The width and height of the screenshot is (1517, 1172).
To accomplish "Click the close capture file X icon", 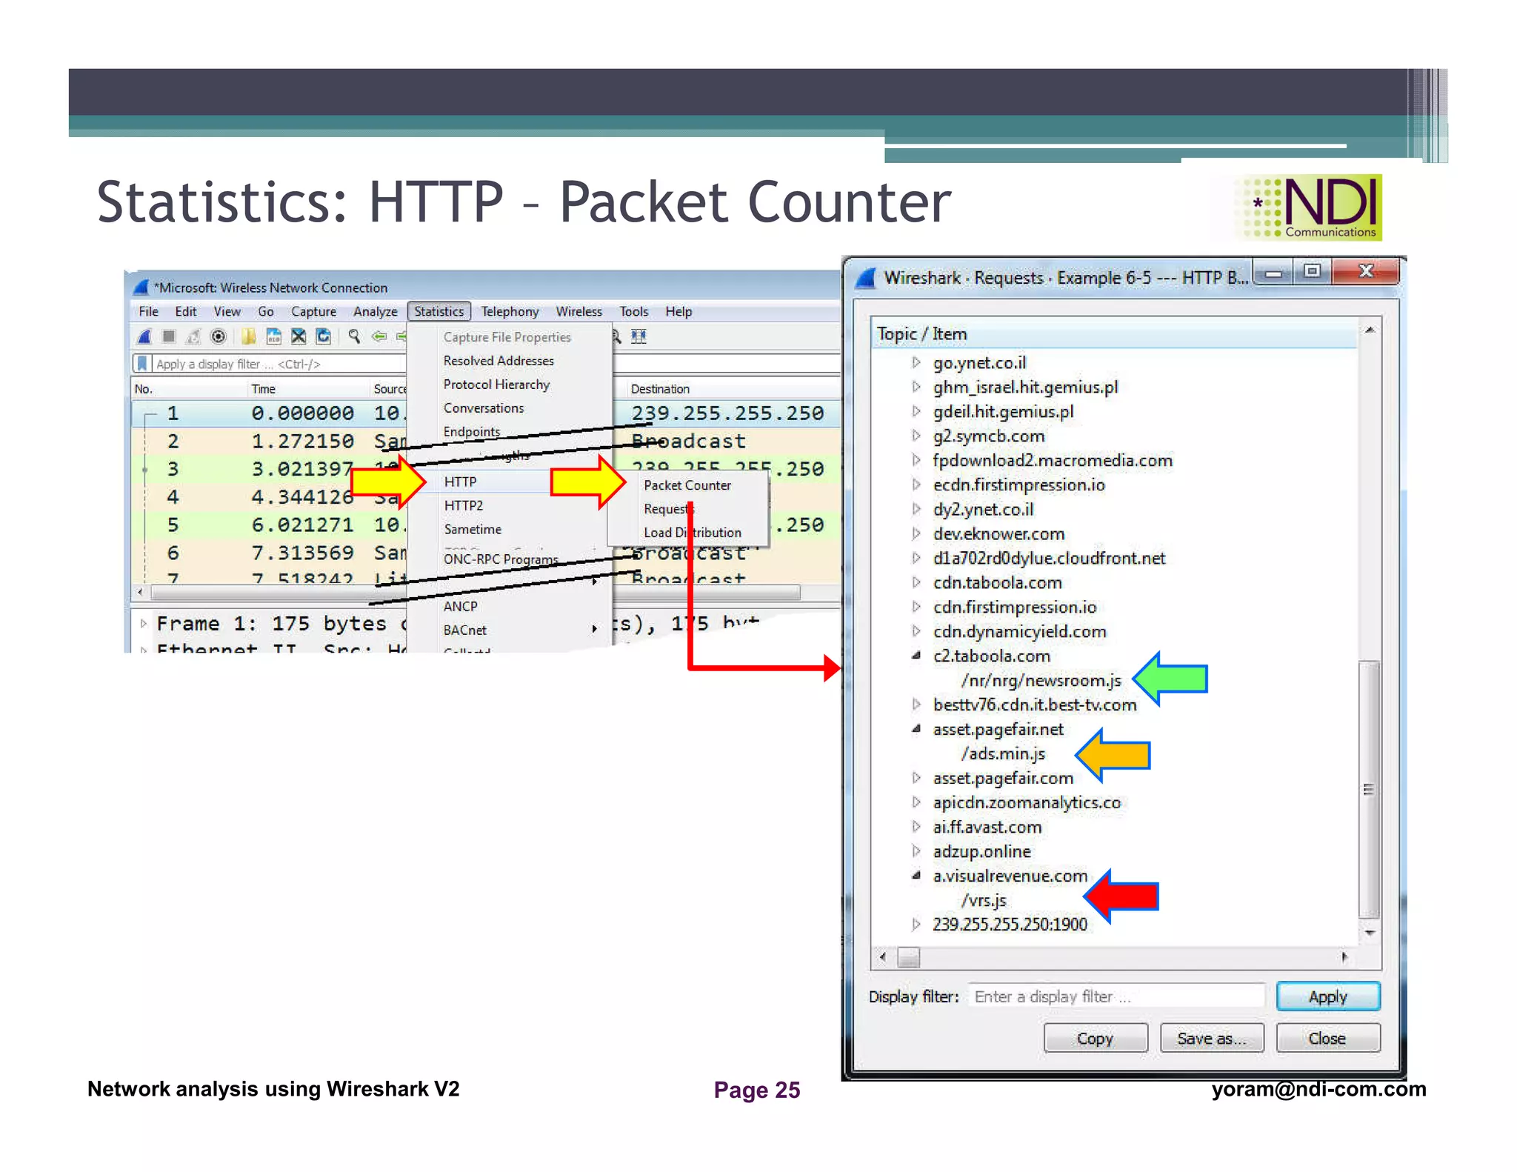I will 299,337.
